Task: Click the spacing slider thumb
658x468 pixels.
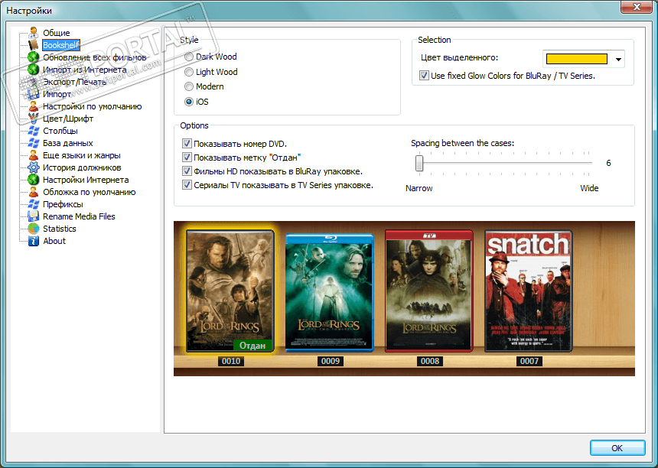Action: tap(419, 163)
